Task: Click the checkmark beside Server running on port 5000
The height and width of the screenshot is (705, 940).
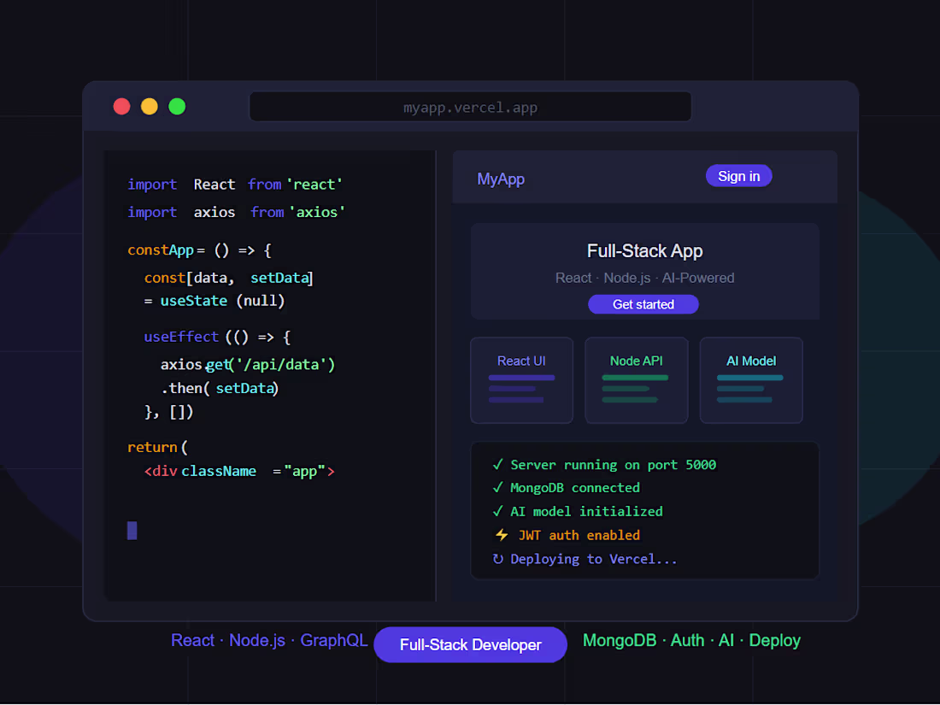Action: 497,465
